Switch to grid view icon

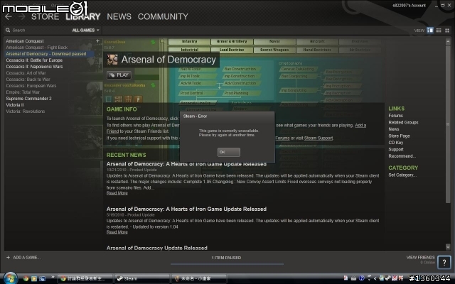447,31
